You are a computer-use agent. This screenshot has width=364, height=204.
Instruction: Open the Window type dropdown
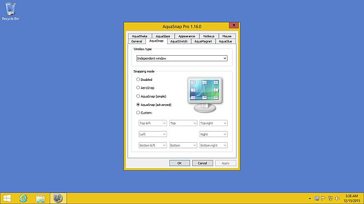[182, 59]
